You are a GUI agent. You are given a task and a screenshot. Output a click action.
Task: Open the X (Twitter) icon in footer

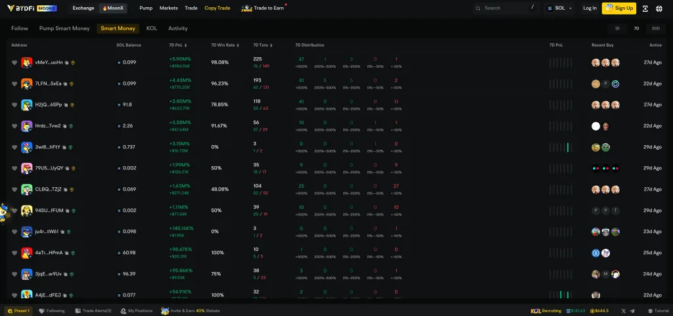[622, 311]
